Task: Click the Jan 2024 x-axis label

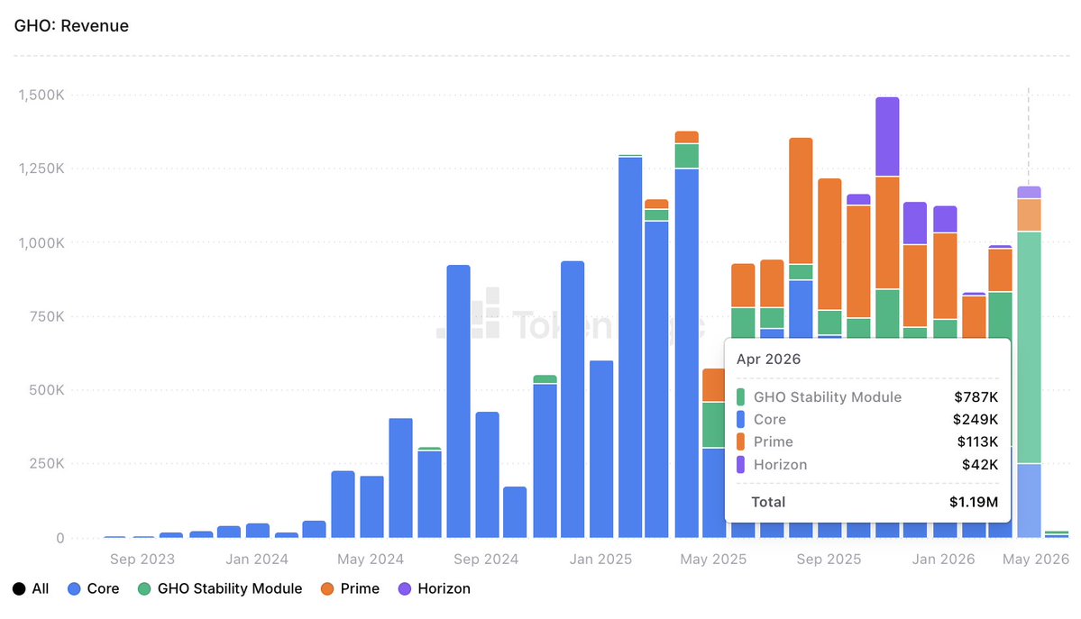Action: pyautogui.click(x=256, y=559)
